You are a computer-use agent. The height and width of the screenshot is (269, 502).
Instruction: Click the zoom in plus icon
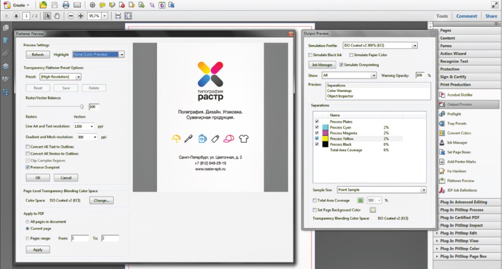(81, 16)
